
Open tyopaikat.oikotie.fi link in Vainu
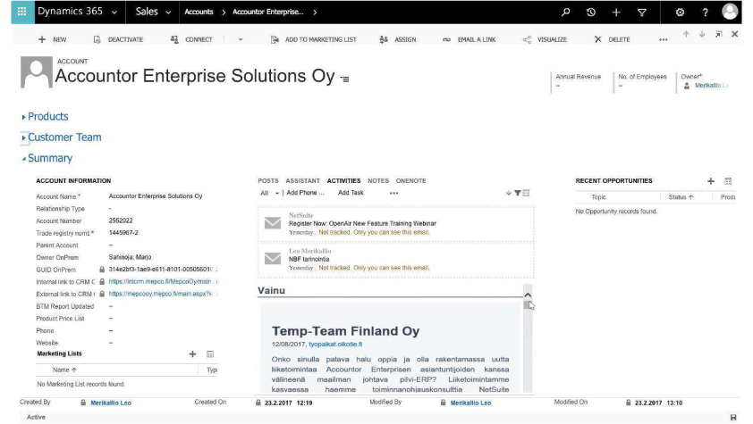click(x=335, y=344)
